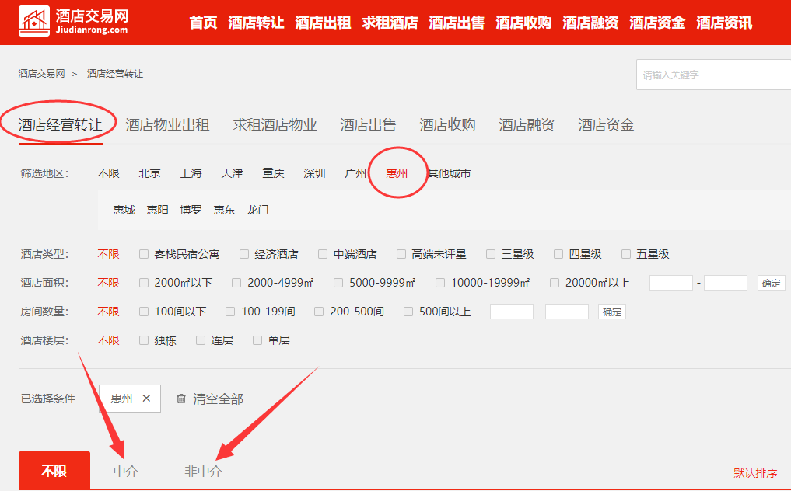Select 不限 in the region filter
The height and width of the screenshot is (491, 791).
tap(108, 173)
